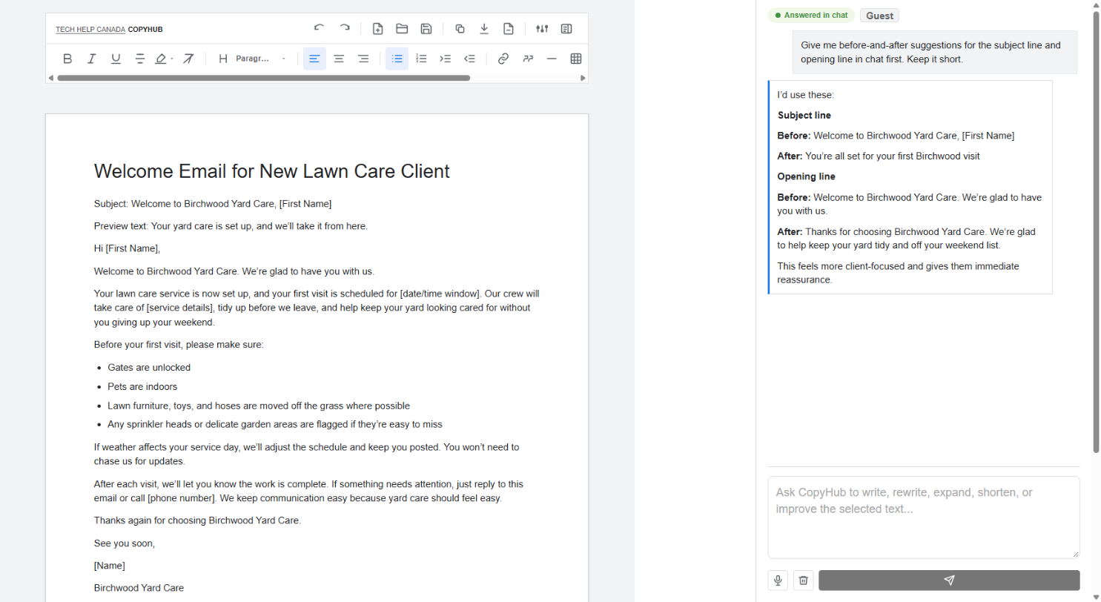This screenshot has height=602, width=1101.
Task: Toggle bold formatting
Action: click(67, 59)
